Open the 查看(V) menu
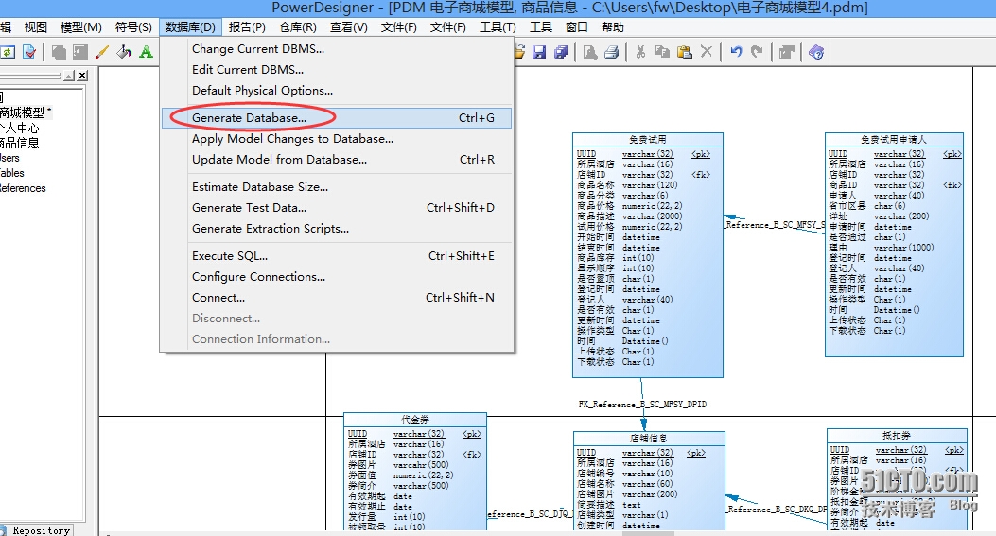Image resolution: width=996 pixels, height=536 pixels. pos(349,27)
